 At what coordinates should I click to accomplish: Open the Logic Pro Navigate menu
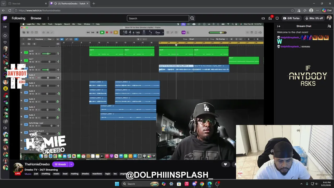tap(58, 24)
